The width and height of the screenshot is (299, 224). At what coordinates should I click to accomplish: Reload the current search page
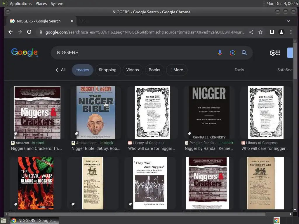(29, 32)
